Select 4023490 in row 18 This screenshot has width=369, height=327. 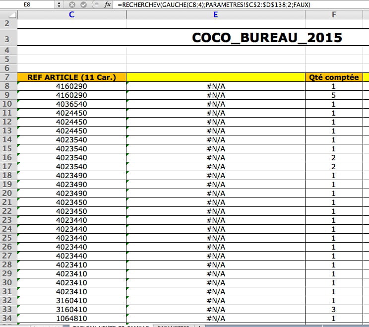click(x=71, y=175)
